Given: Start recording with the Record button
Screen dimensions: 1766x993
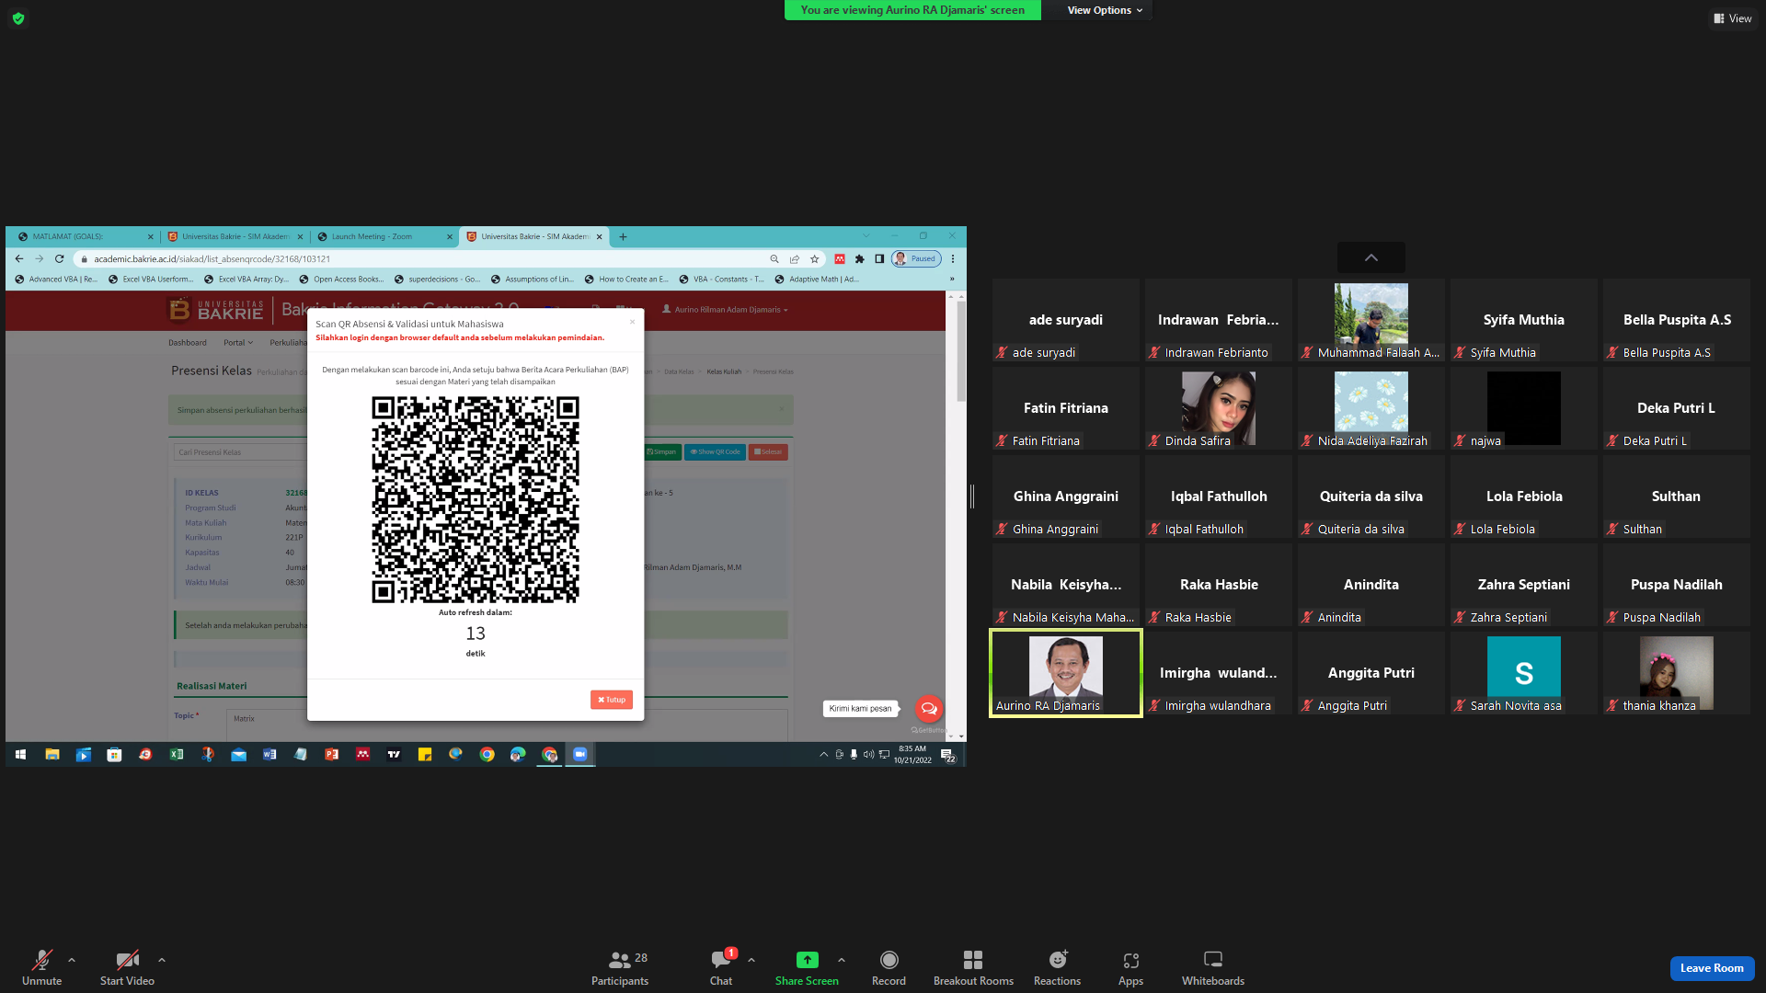Looking at the screenshot, I should [889, 967].
